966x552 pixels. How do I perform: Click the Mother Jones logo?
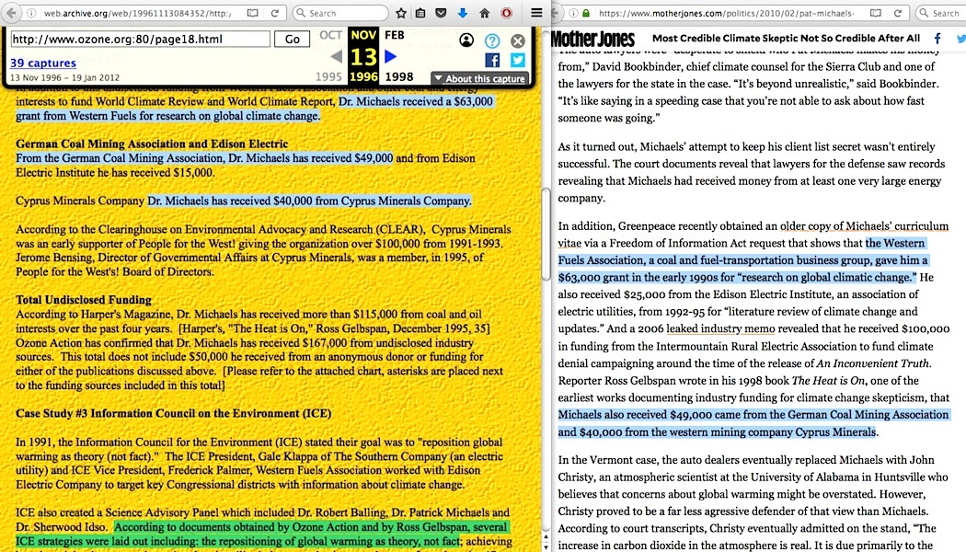point(593,39)
